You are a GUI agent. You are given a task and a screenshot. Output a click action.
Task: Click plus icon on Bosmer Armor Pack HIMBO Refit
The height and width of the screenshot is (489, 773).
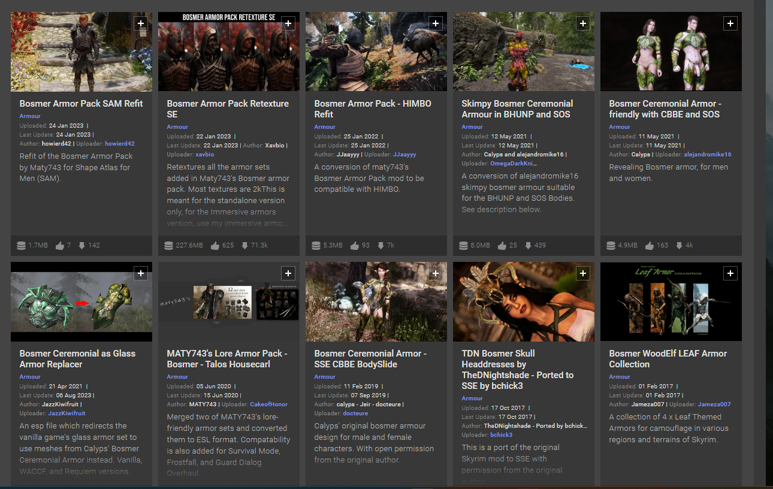[x=436, y=23]
